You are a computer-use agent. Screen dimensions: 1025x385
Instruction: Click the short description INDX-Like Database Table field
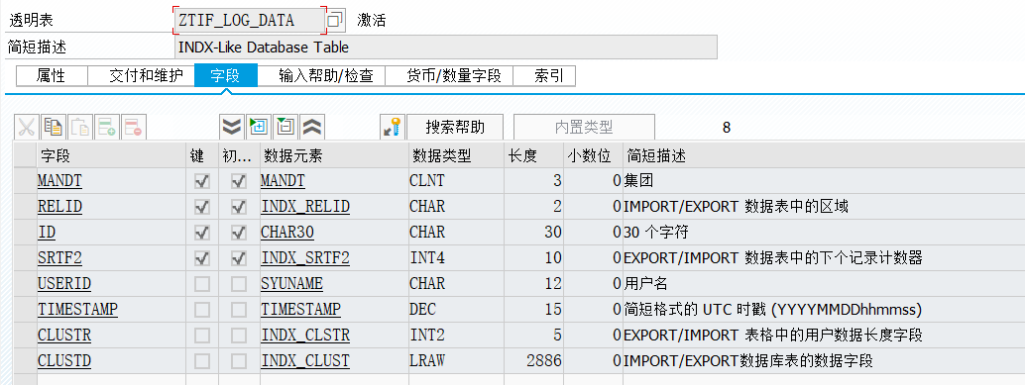coord(446,47)
